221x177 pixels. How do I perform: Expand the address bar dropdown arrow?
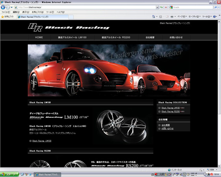[157, 7]
